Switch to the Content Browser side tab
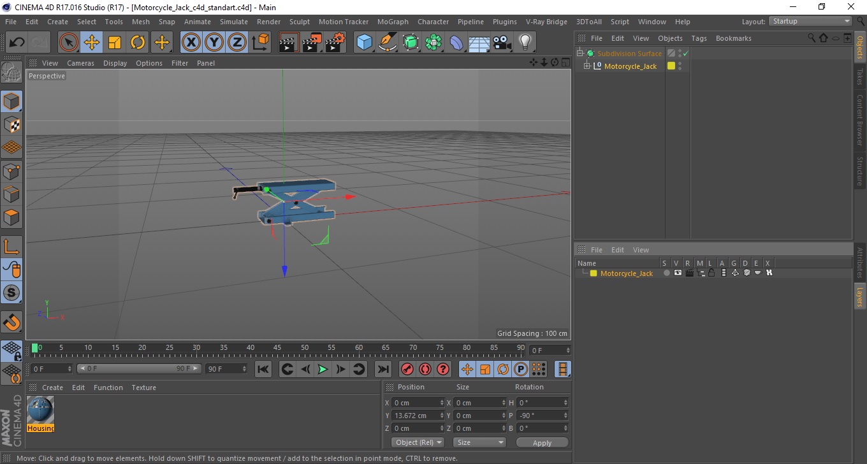The height and width of the screenshot is (464, 867). point(860,120)
